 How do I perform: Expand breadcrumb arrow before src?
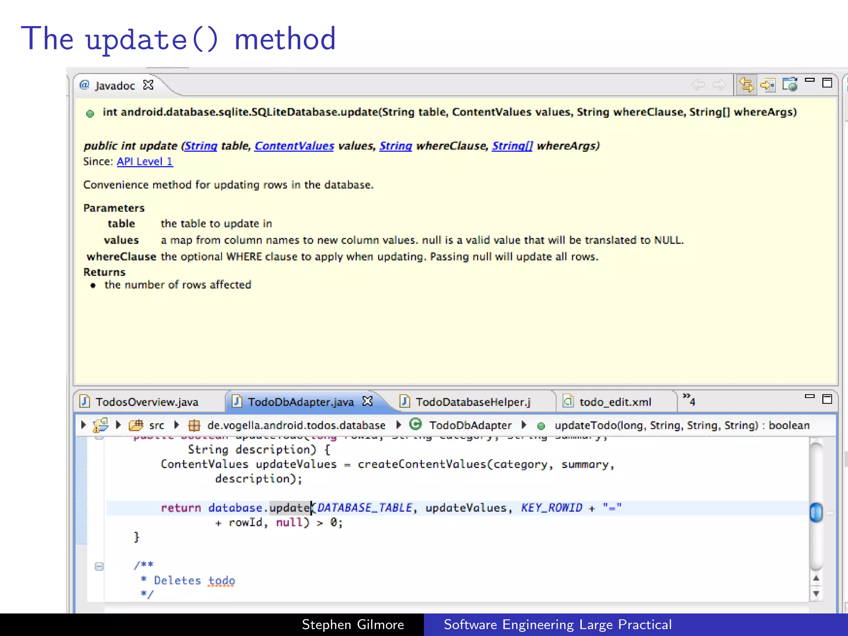118,425
